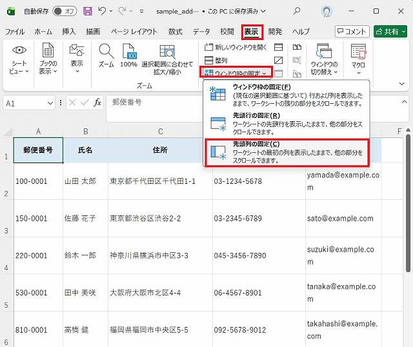Image resolution: width=413 pixels, height=347 pixels.
Task: Open the ブックの表示 dropdown
Action: pos(48,59)
